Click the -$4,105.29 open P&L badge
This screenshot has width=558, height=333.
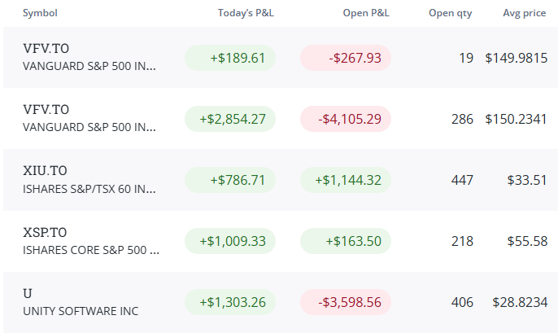[346, 119]
